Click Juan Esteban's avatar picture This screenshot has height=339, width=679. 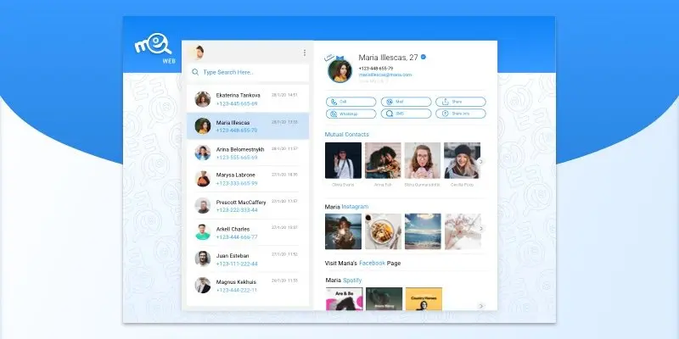pyautogui.click(x=202, y=258)
